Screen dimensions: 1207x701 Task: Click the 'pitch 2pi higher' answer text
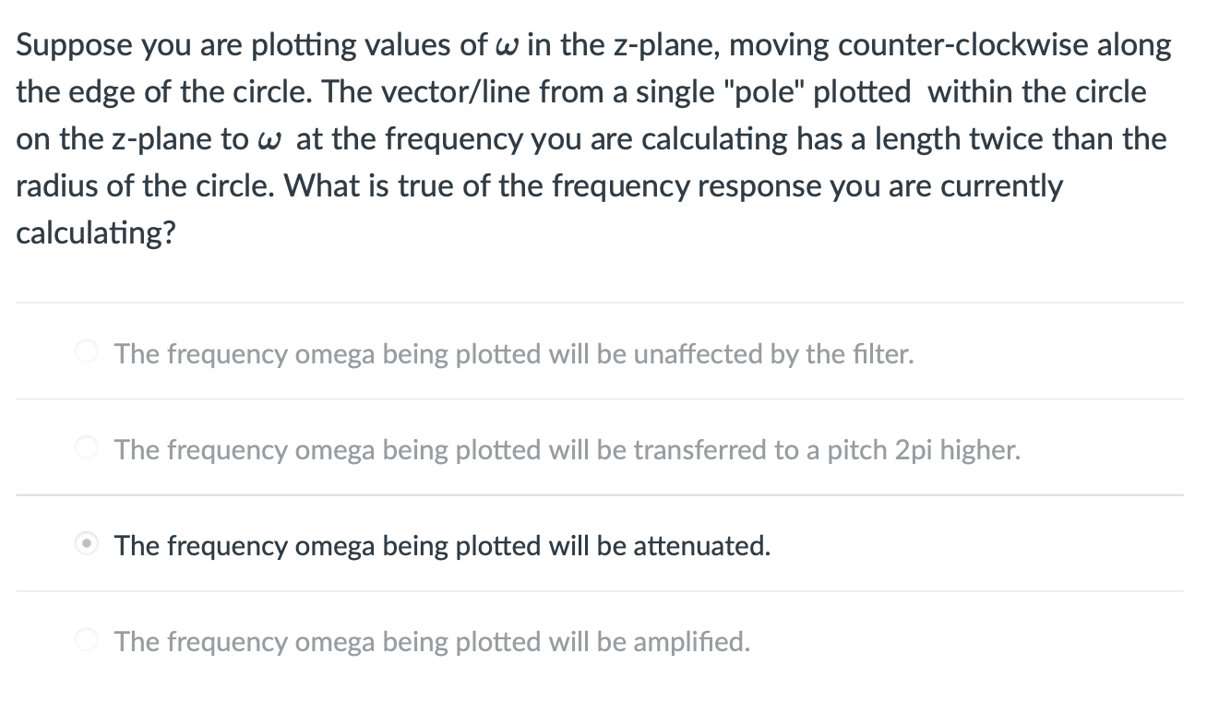[567, 449]
